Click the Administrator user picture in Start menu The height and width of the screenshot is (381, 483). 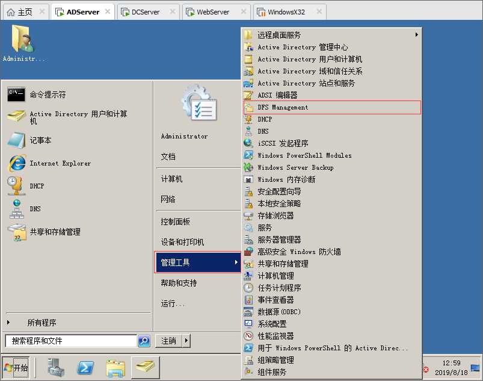pyautogui.click(x=199, y=103)
